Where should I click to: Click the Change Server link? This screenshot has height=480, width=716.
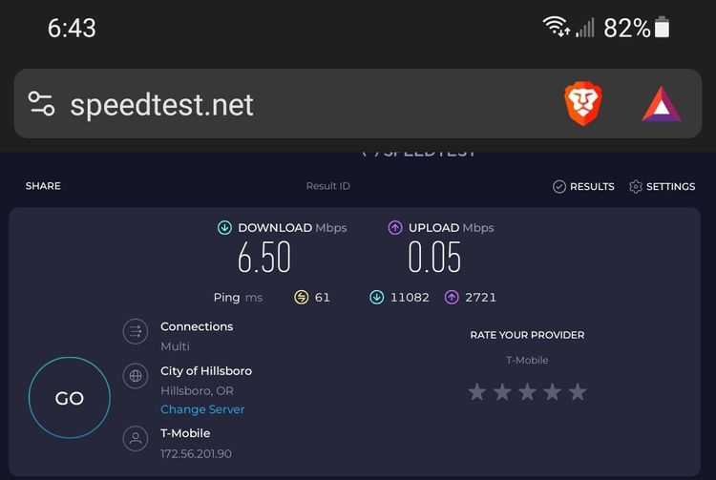pyautogui.click(x=202, y=409)
